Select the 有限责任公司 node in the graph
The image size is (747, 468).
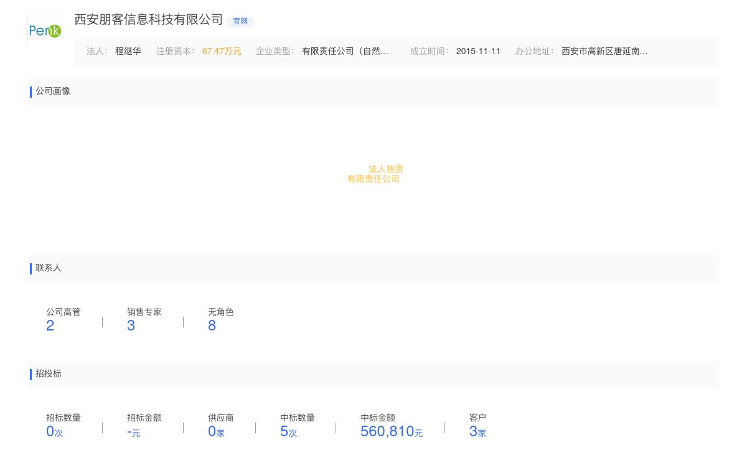[374, 179]
